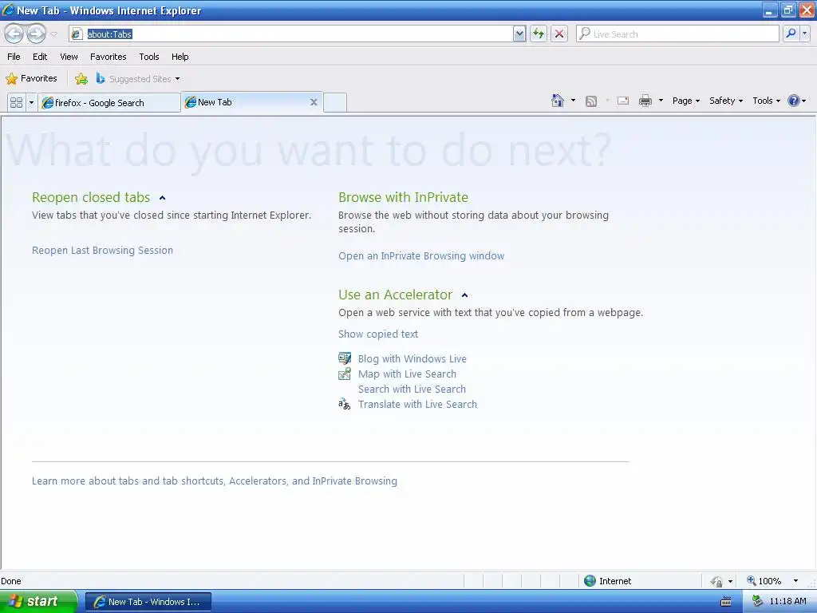Collapse the Use an Accelerator section

[x=465, y=295]
